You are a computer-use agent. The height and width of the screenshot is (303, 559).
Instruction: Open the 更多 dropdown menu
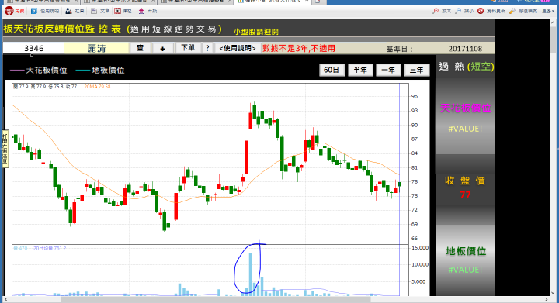pos(548,11)
